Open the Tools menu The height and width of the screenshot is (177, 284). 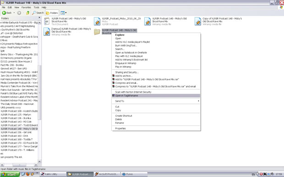pyautogui.click(x=36, y=7)
